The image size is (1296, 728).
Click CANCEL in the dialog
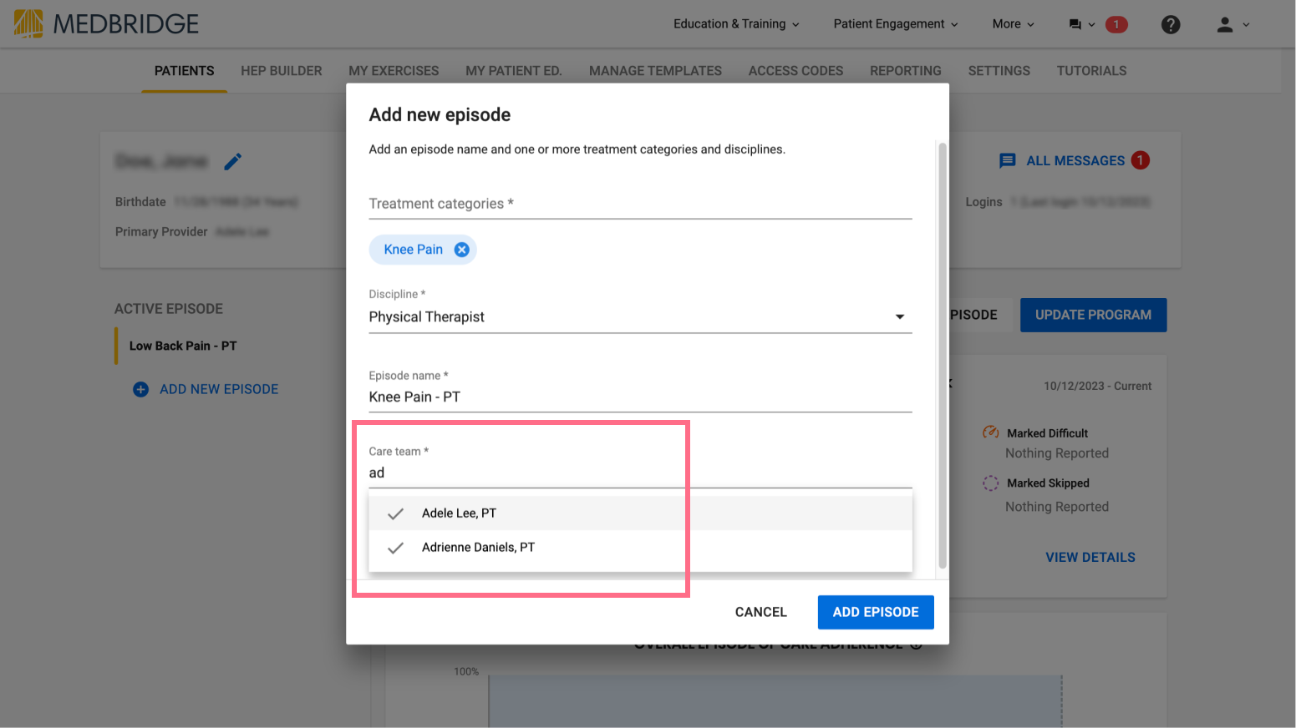pyautogui.click(x=761, y=612)
